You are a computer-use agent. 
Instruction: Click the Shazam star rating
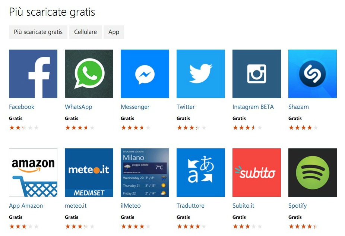[303, 128]
